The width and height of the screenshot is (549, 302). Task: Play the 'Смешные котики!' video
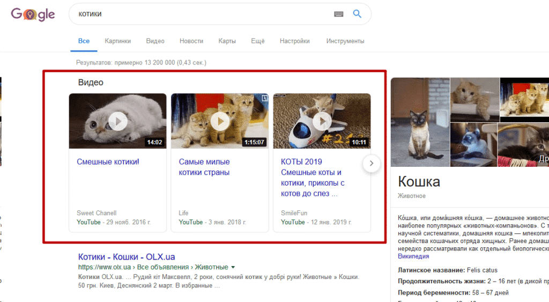click(x=117, y=121)
